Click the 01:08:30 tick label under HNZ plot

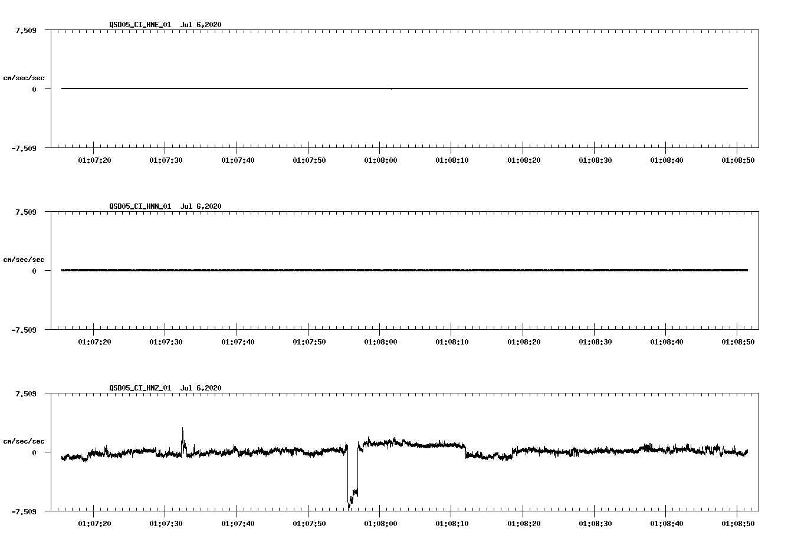pyautogui.click(x=595, y=523)
